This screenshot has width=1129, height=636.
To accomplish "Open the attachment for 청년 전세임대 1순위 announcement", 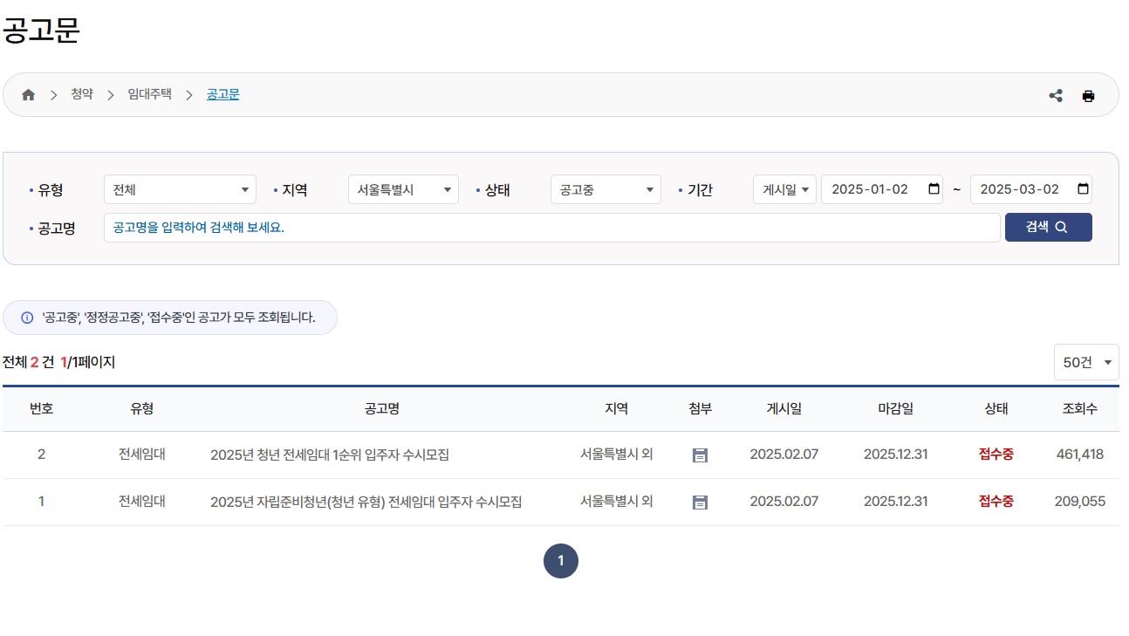I will tap(700, 454).
